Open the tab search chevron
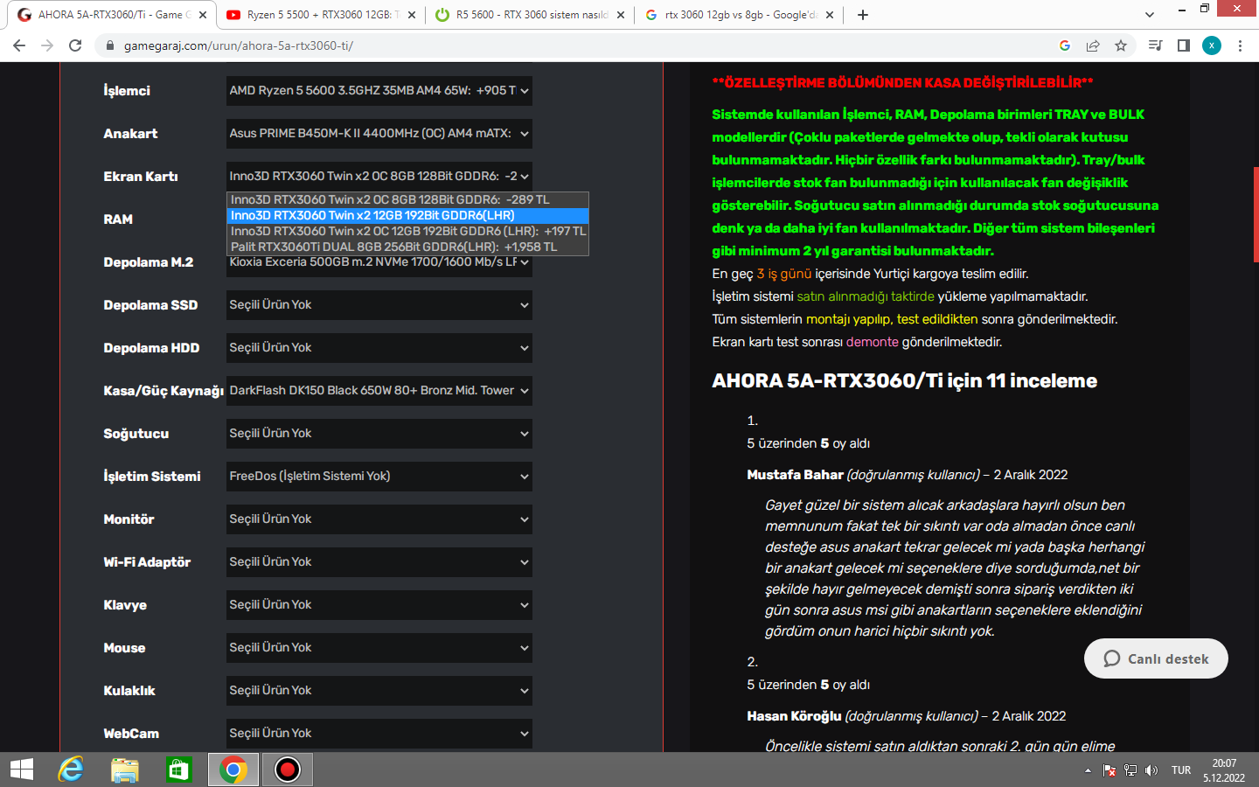The height and width of the screenshot is (787, 1259). [1150, 15]
